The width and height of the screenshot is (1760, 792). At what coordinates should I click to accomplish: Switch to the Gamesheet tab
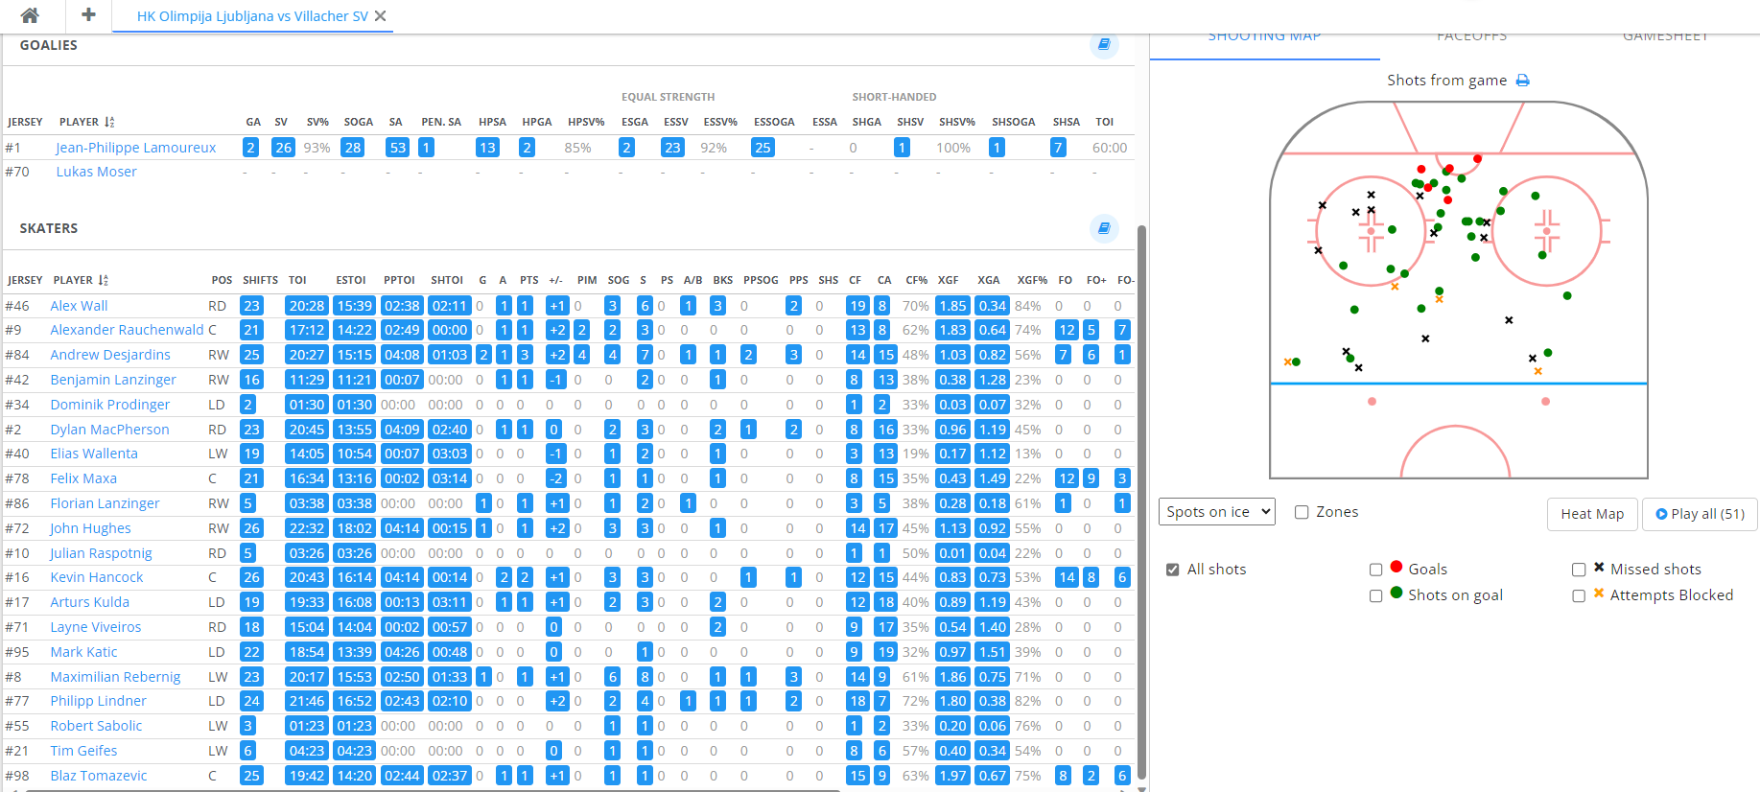pos(1665,38)
